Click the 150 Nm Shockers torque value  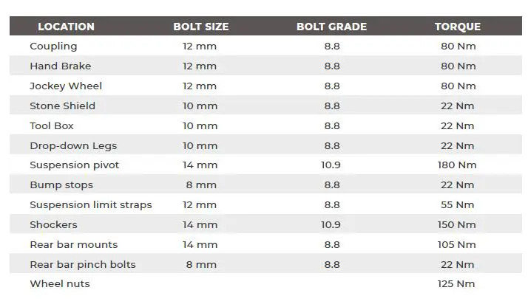click(x=457, y=224)
